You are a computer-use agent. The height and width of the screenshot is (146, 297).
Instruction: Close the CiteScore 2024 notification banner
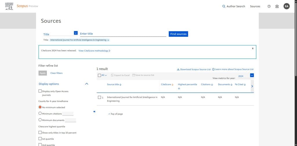[253, 48]
